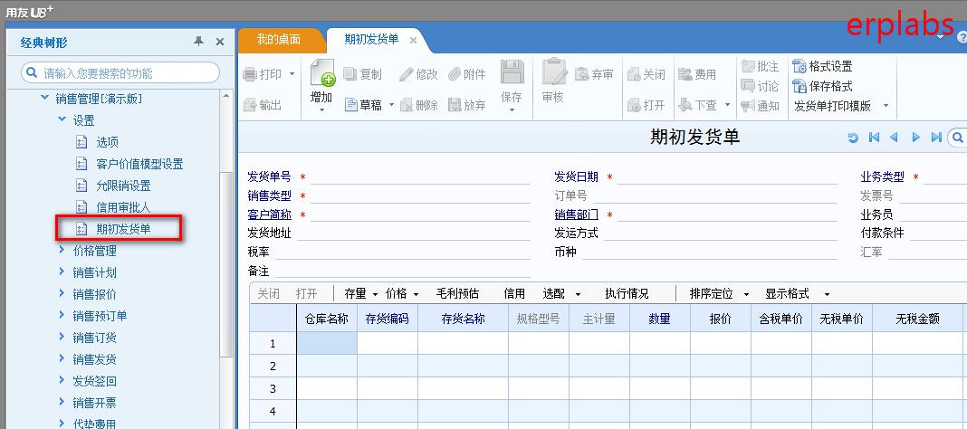Click the 下查 drill-down icon
The height and width of the screenshot is (429, 967).
(x=685, y=105)
